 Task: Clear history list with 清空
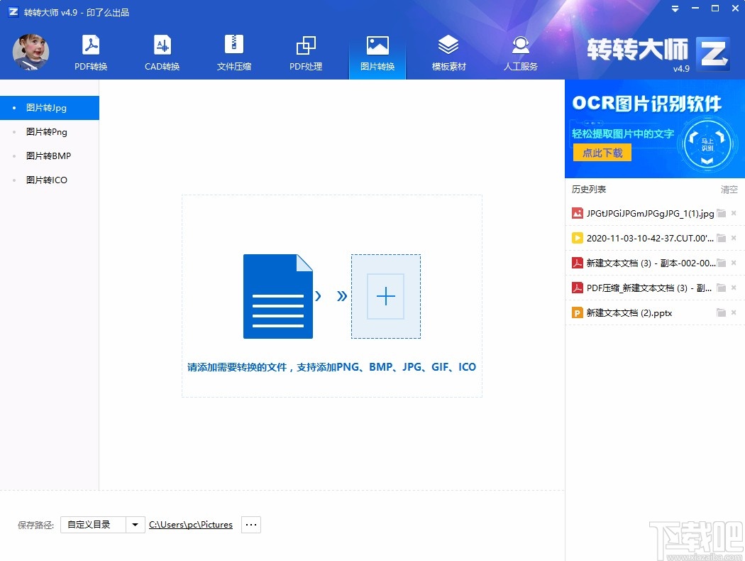coord(729,189)
